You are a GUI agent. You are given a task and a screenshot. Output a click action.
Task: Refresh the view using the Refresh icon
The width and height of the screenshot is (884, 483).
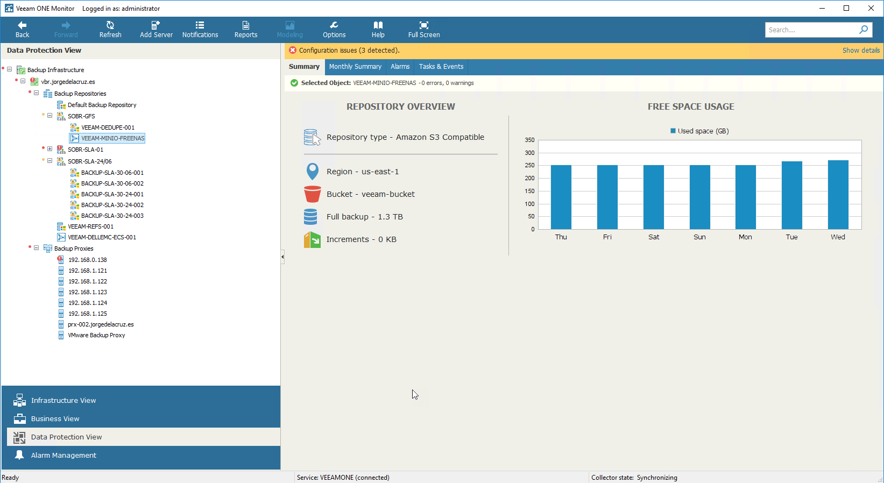click(x=110, y=25)
